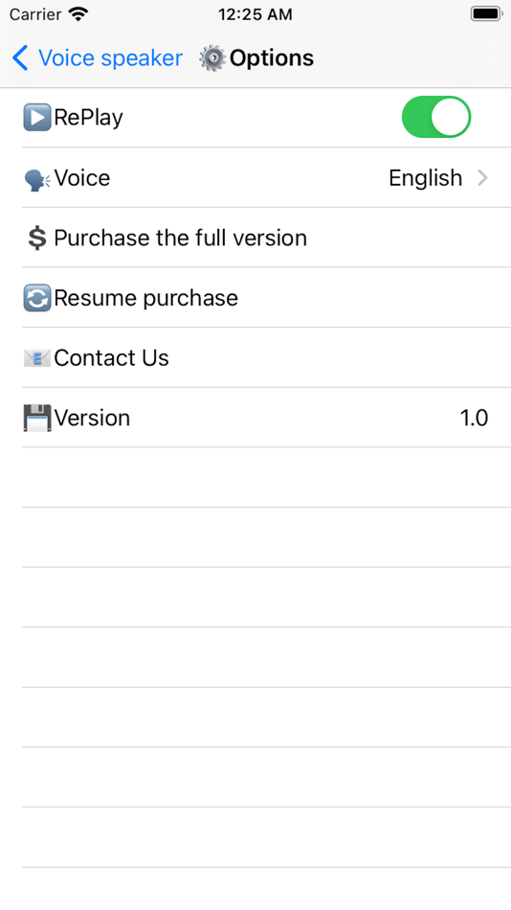Click the Contact Us envelope icon

click(37, 358)
